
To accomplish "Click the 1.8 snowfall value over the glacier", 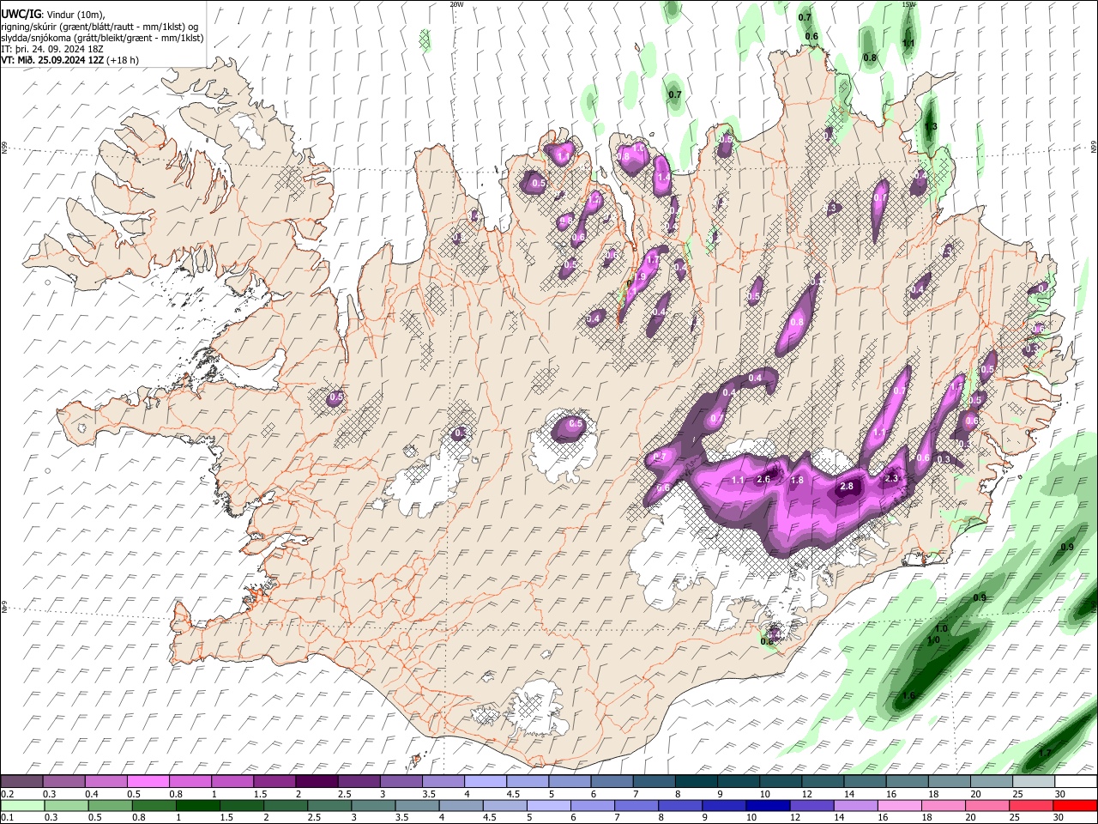I will (797, 481).
